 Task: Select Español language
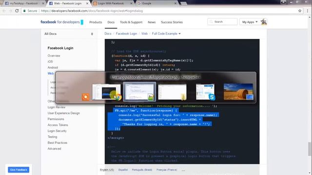click(x=123, y=170)
